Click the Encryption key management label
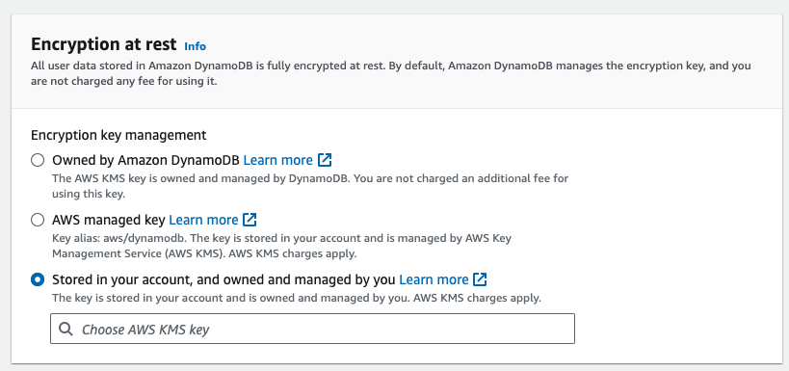 click(x=118, y=135)
